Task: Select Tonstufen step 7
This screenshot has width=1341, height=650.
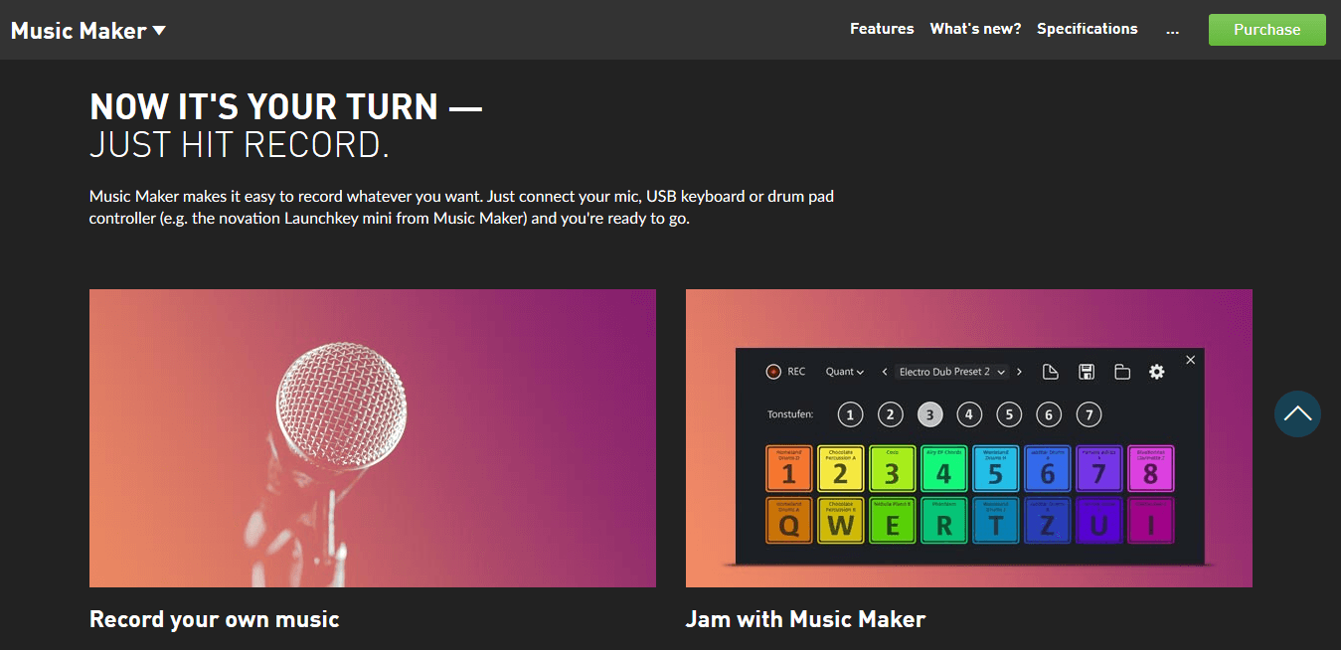Action: [x=1089, y=414]
